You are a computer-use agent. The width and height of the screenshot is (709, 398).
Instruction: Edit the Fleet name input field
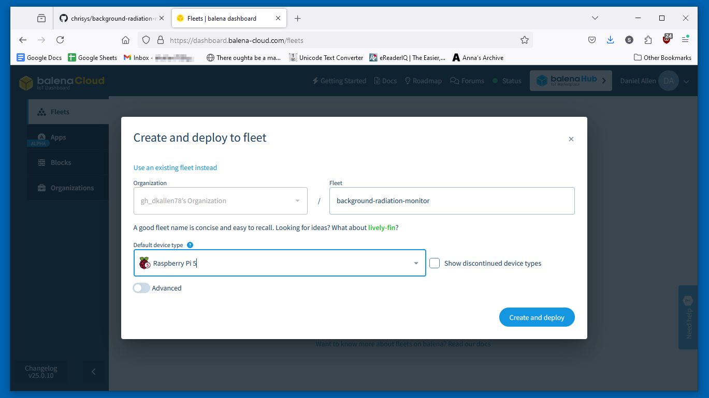coord(452,201)
